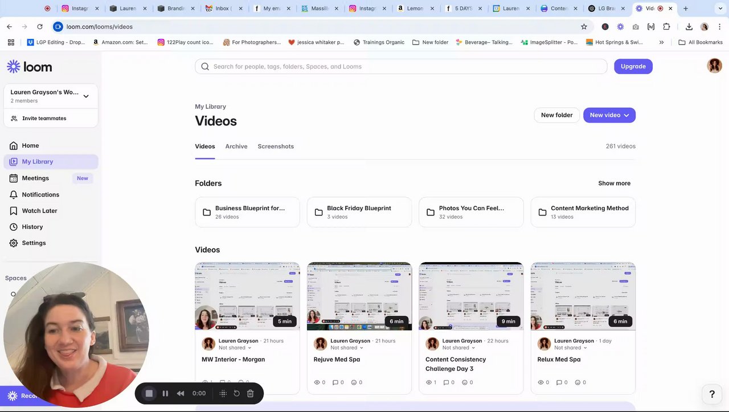Open the Content Consistency Challenge Day 3 title
Viewport: 729px width, 412px height.
tap(456, 364)
